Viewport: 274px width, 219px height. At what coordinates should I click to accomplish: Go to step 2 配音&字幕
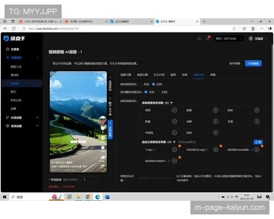tap(110, 106)
